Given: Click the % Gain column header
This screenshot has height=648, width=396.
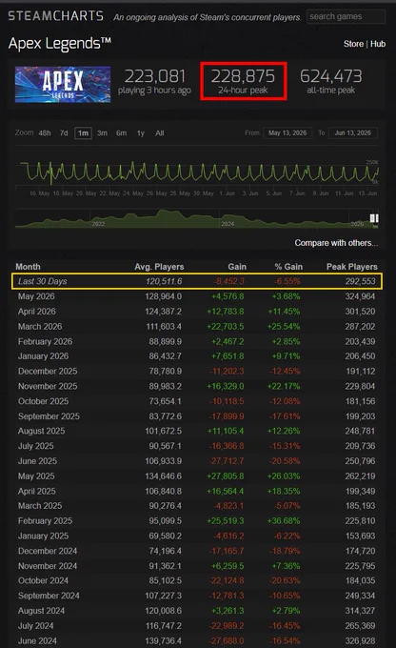Looking at the screenshot, I should click(x=288, y=267).
